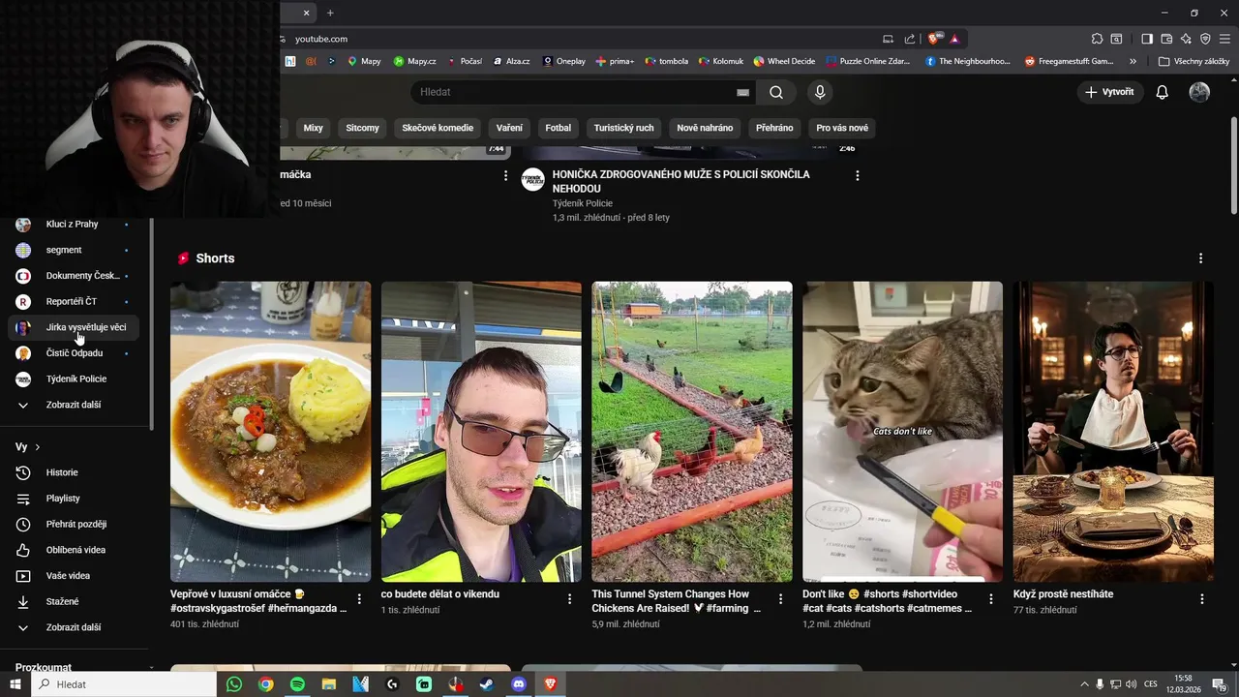
Task: Open the Kluci z Prahy subscription
Action: 76,224
